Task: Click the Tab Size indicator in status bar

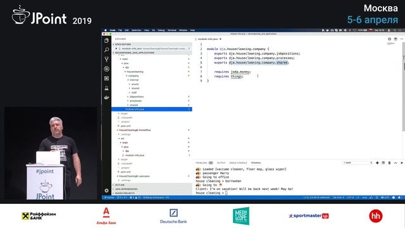Action: click(x=338, y=198)
